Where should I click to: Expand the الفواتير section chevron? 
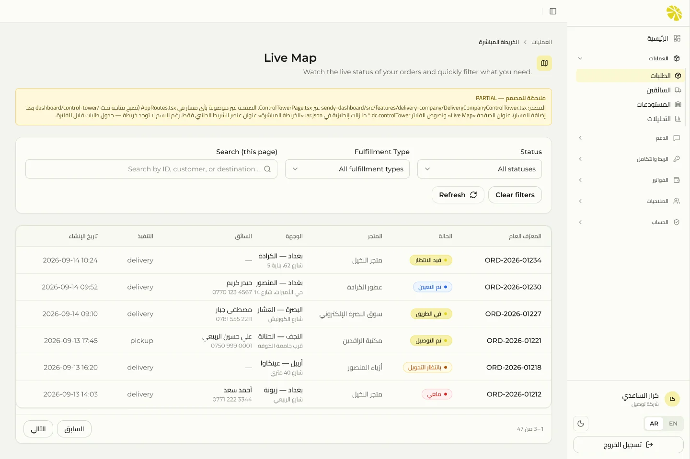click(x=580, y=180)
